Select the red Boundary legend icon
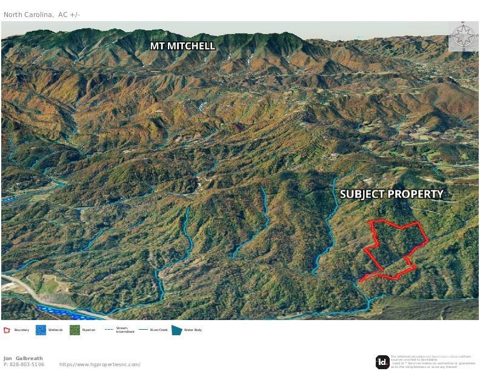Viewport: 480px width, 371px height. (x=7, y=330)
